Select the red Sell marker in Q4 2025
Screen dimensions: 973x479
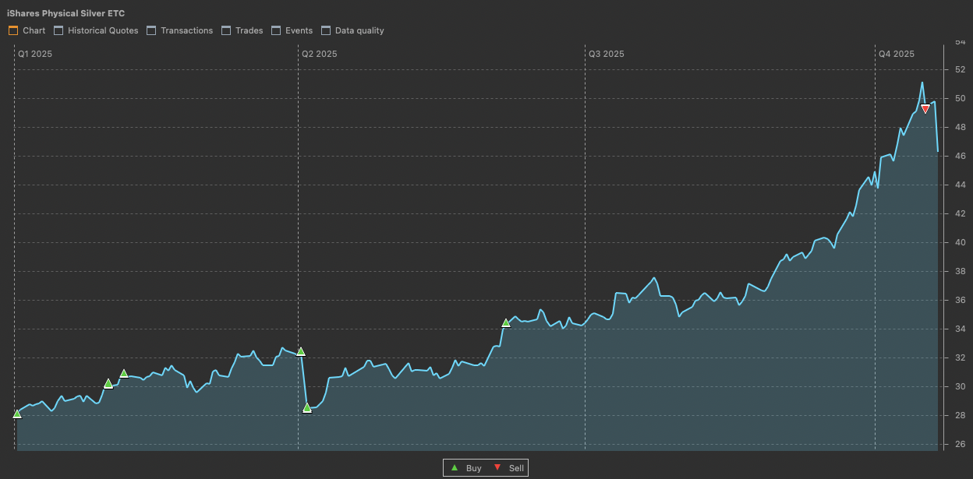[x=925, y=109]
